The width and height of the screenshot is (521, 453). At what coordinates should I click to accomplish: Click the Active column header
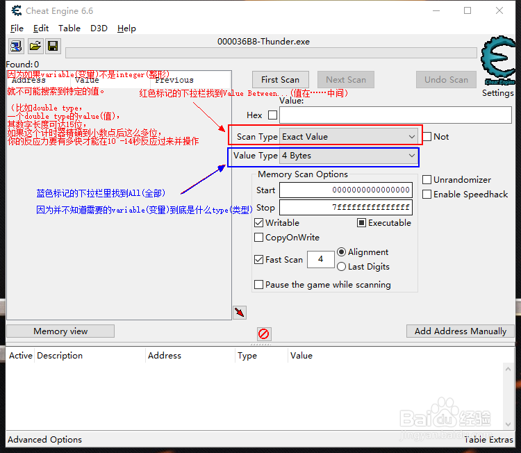point(21,356)
